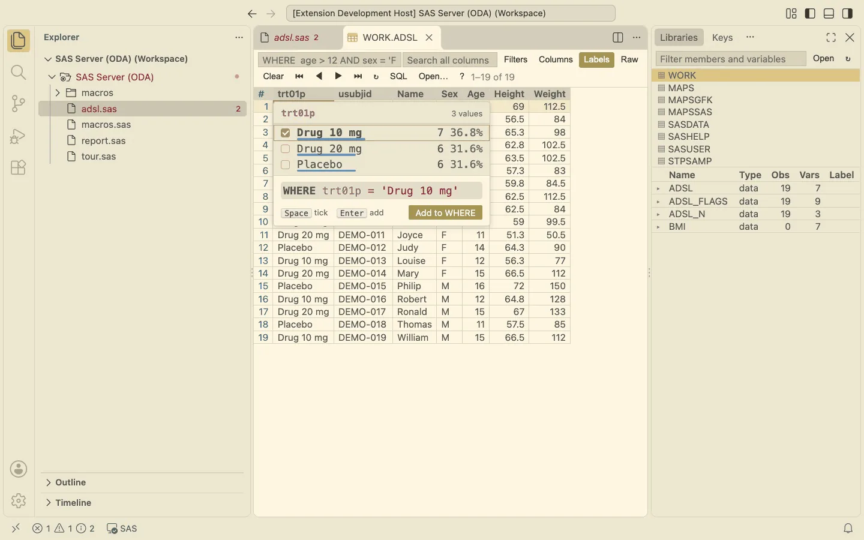Customize layout from title bar
864x540 pixels.
pyautogui.click(x=791, y=13)
